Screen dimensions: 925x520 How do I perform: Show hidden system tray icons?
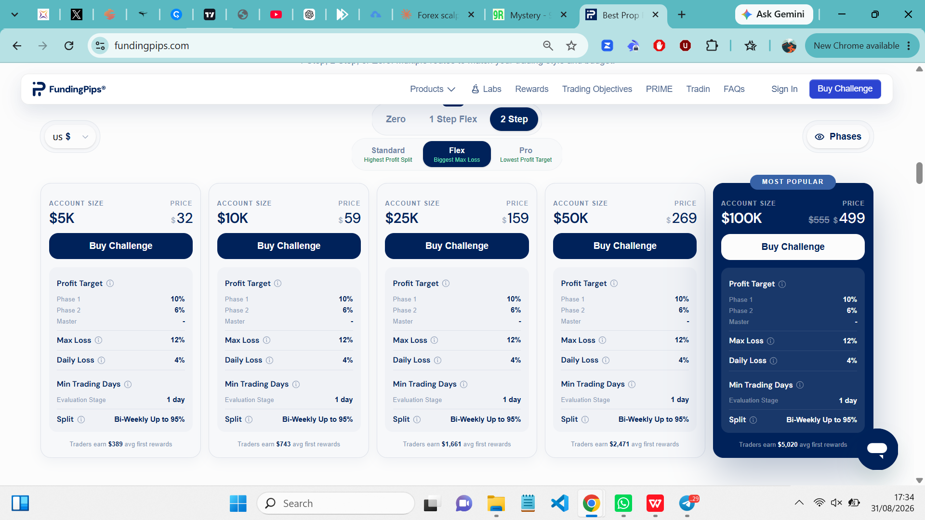[x=799, y=503]
